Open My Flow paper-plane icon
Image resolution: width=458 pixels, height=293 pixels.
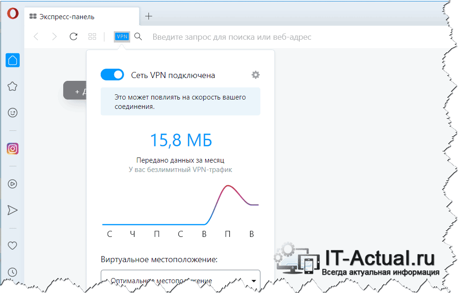click(x=12, y=210)
